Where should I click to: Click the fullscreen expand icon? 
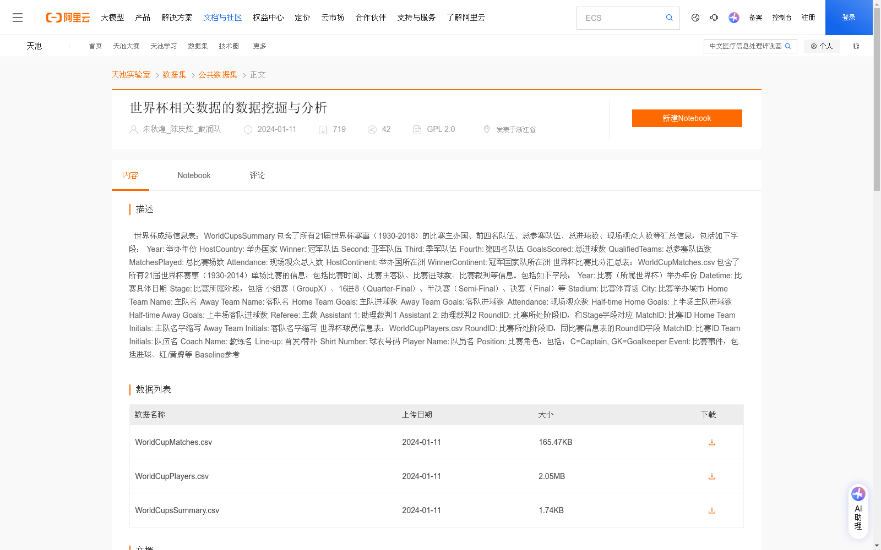pos(856,46)
